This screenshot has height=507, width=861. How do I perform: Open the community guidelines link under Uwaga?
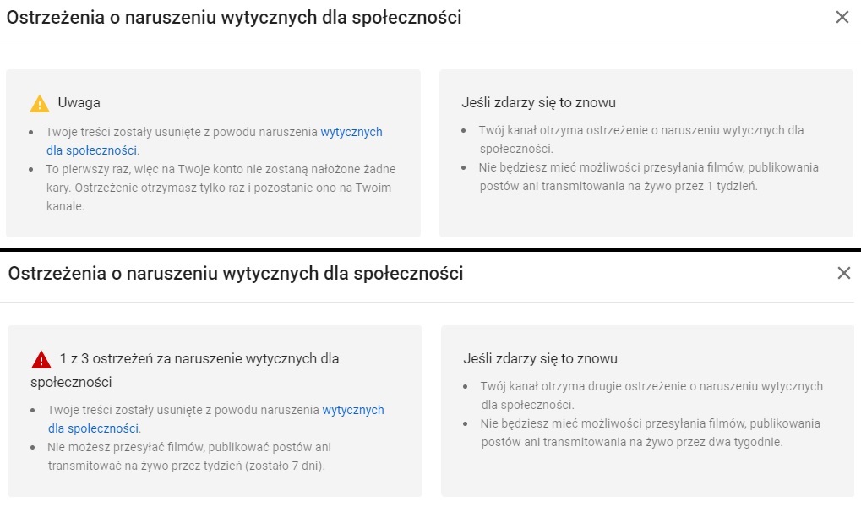[351, 132]
